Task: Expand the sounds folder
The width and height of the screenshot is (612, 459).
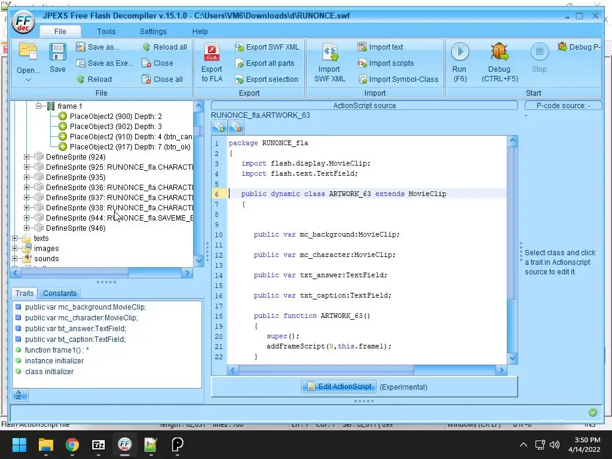Action: (x=14, y=258)
